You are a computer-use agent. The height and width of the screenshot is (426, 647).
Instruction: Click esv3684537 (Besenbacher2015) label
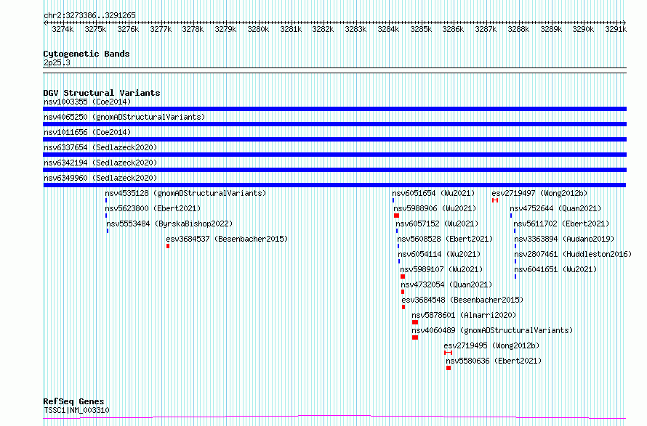pyautogui.click(x=227, y=239)
